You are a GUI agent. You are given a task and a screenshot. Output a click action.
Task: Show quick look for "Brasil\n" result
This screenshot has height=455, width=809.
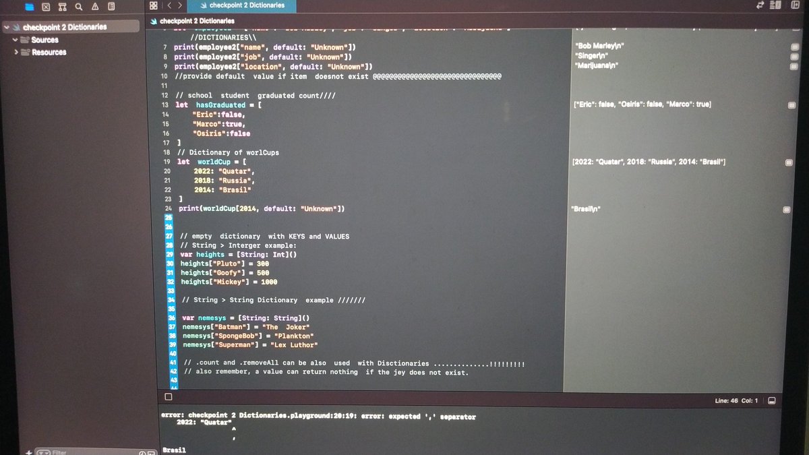(x=787, y=210)
